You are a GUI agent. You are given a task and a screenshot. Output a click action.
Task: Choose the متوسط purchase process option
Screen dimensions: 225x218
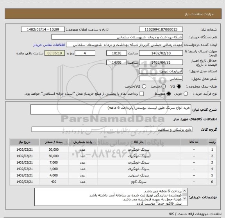click(x=168, y=94)
